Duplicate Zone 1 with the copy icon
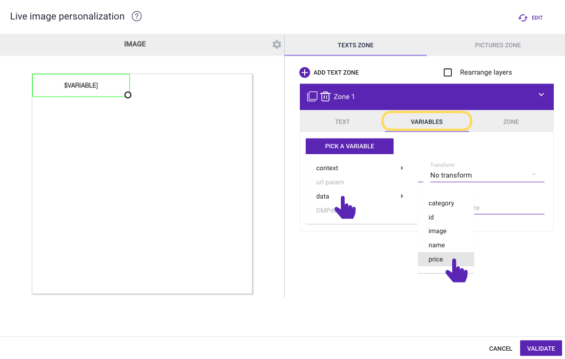This screenshot has width=565, height=359. coord(312,97)
